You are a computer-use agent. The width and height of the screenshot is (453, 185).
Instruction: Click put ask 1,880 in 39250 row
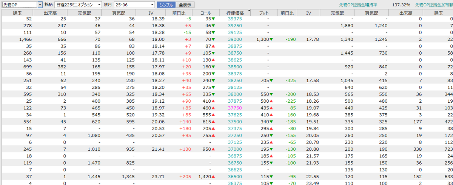click(346, 25)
